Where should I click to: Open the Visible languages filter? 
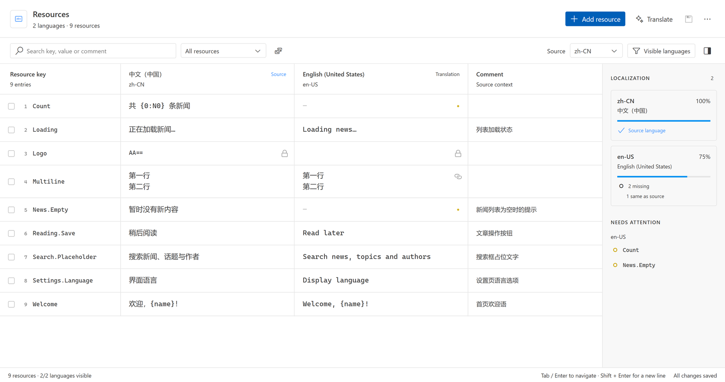[x=661, y=51]
